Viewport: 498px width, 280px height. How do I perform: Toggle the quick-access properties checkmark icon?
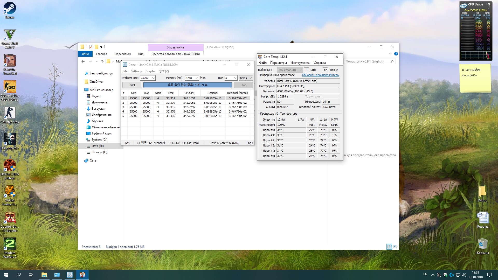point(91,47)
